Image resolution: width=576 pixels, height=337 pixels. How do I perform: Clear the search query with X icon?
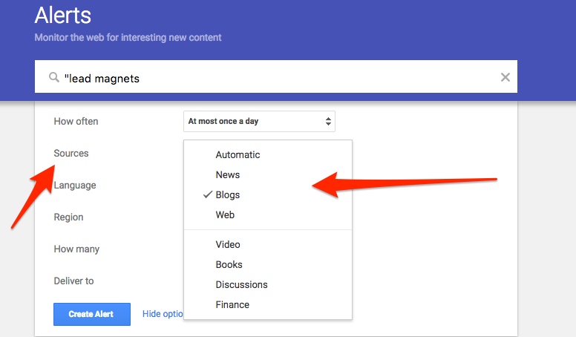(x=505, y=77)
